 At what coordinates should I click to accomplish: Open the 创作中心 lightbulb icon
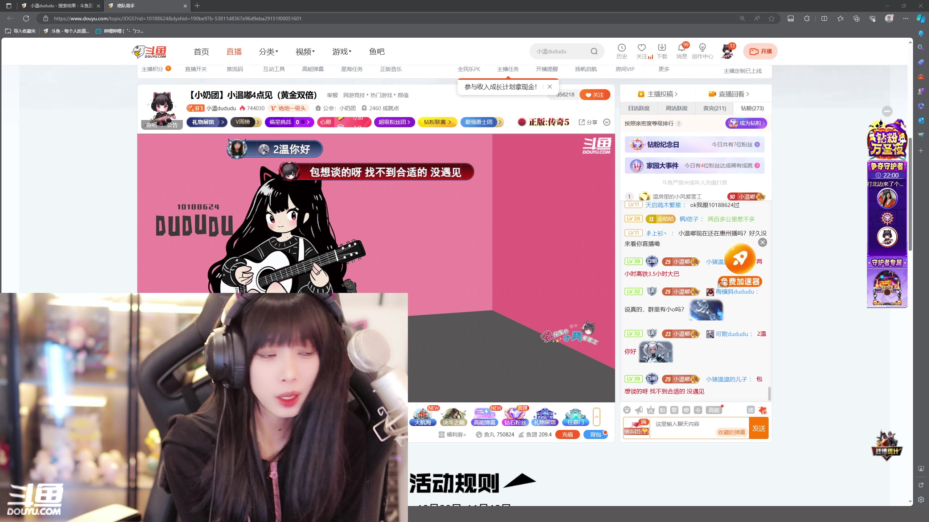[x=703, y=51]
